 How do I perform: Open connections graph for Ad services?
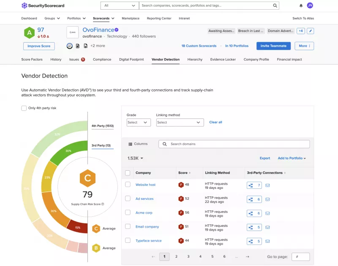[x=254, y=199]
